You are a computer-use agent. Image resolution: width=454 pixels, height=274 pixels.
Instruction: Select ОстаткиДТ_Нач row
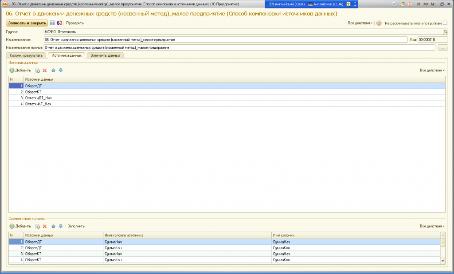pos(227,98)
